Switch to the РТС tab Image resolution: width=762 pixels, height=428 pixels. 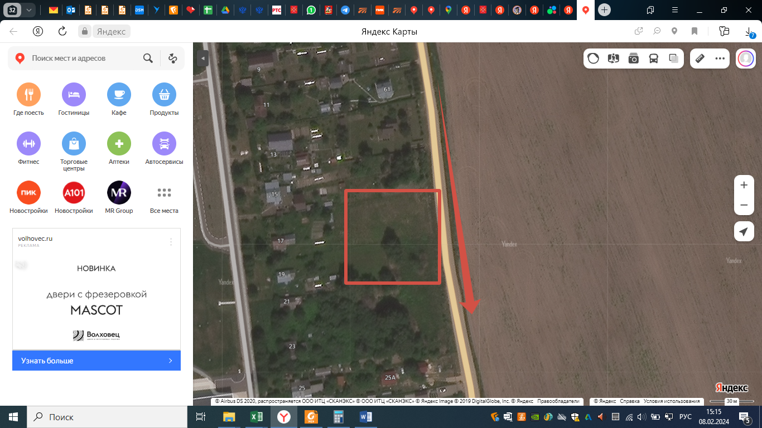click(277, 10)
